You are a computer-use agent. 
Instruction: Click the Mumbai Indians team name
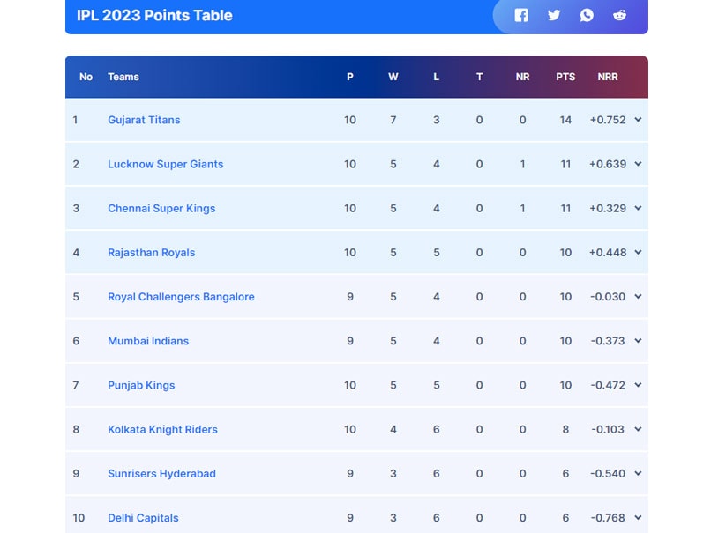(148, 341)
